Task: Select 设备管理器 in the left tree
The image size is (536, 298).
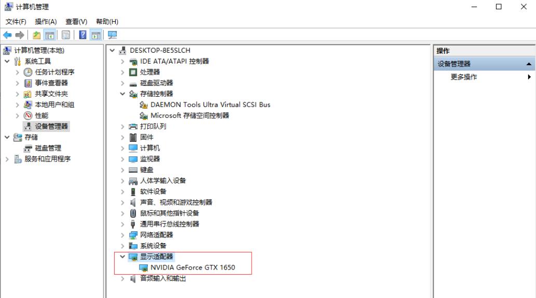Action: [51, 127]
